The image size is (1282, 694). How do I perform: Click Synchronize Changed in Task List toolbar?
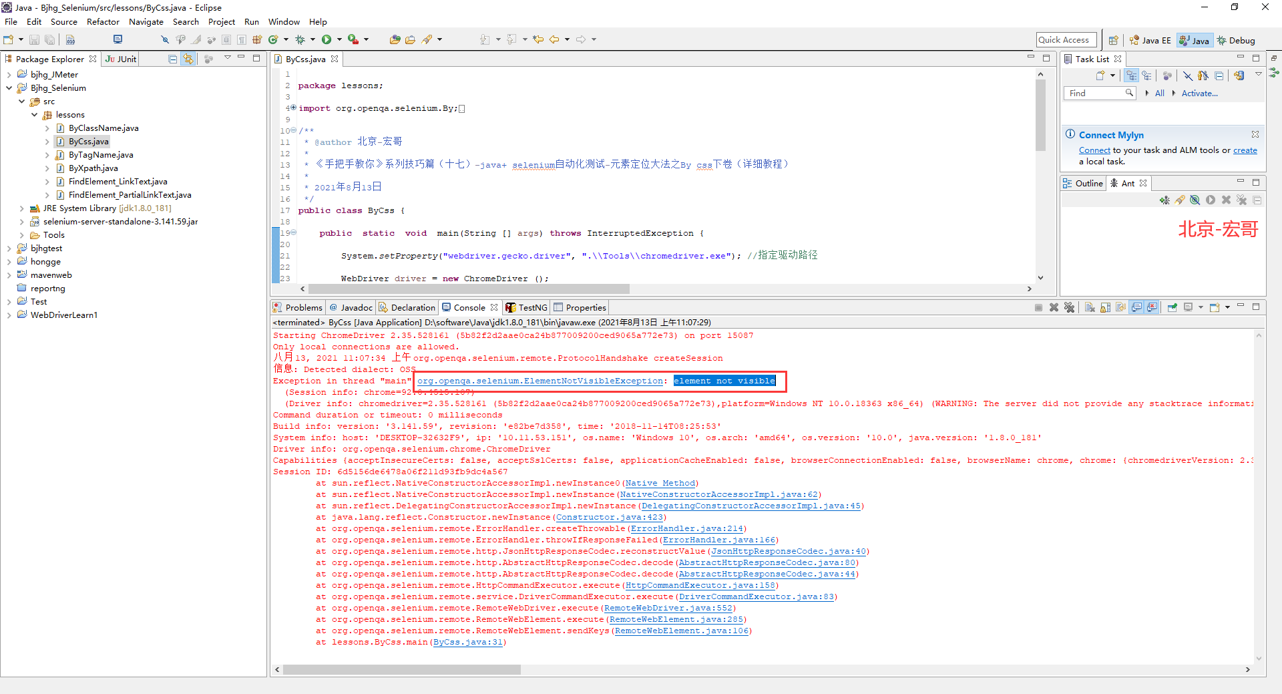tap(1239, 75)
